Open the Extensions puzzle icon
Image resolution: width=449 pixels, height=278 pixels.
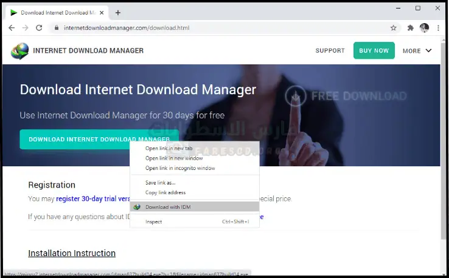click(x=411, y=28)
